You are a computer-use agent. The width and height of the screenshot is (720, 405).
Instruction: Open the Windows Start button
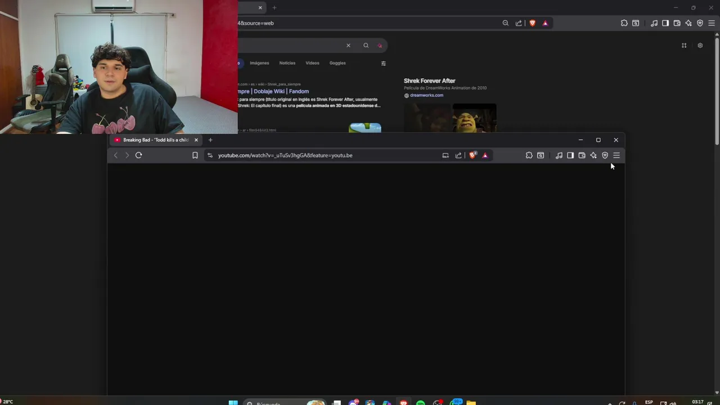(x=233, y=402)
